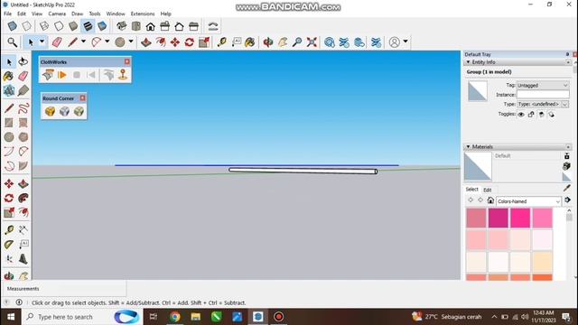578x325 pixels.
Task: Close the ClothWorks toolbar
Action: click(x=126, y=61)
